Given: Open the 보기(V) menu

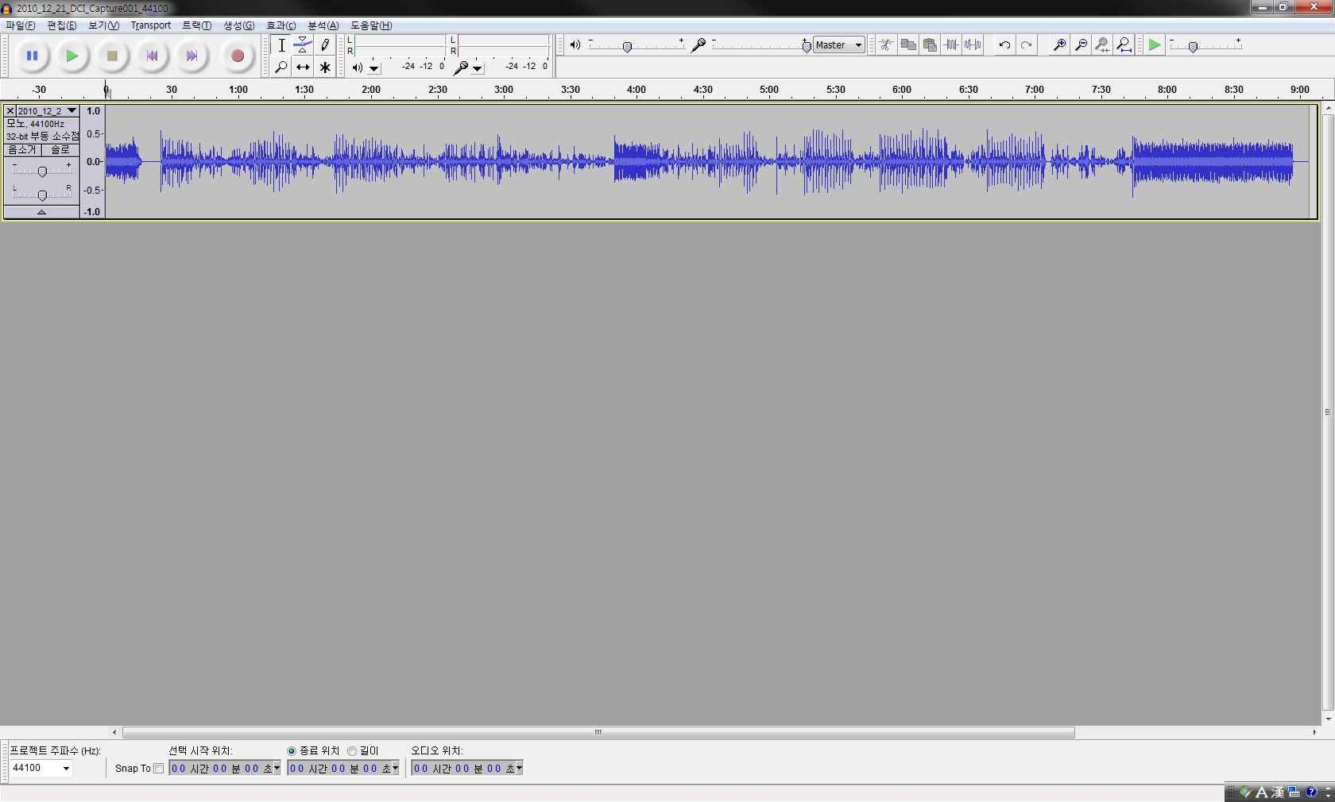Looking at the screenshot, I should tap(104, 25).
